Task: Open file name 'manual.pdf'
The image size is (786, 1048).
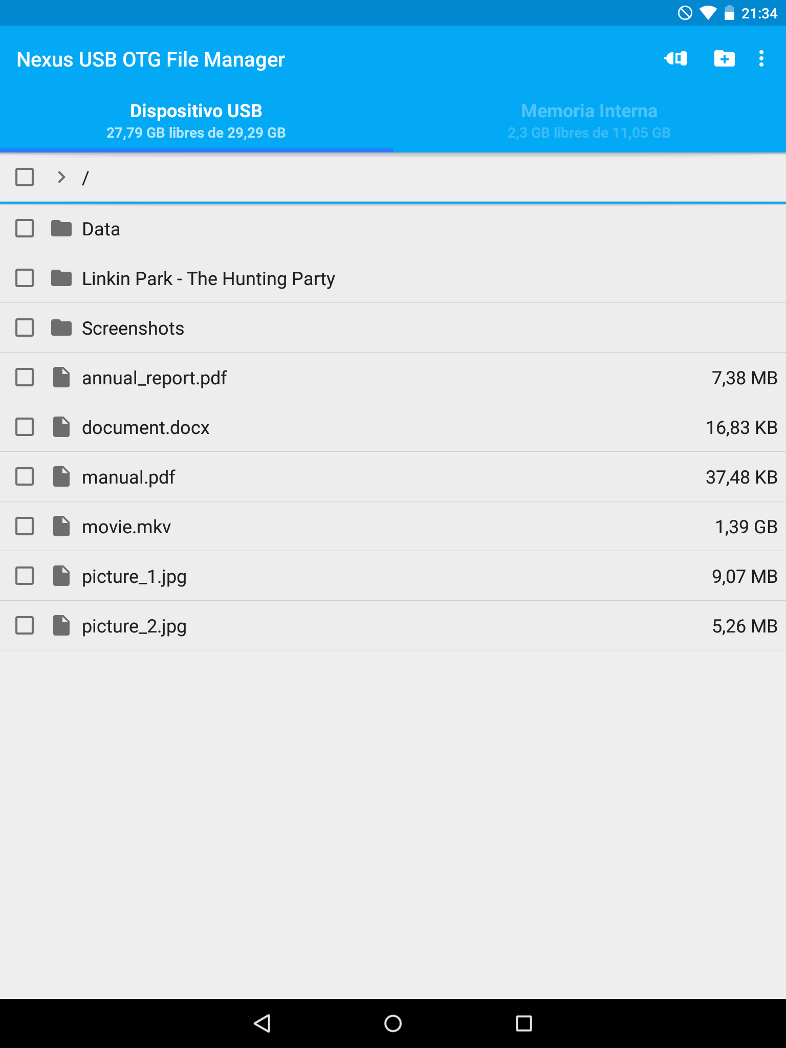Action: click(128, 477)
